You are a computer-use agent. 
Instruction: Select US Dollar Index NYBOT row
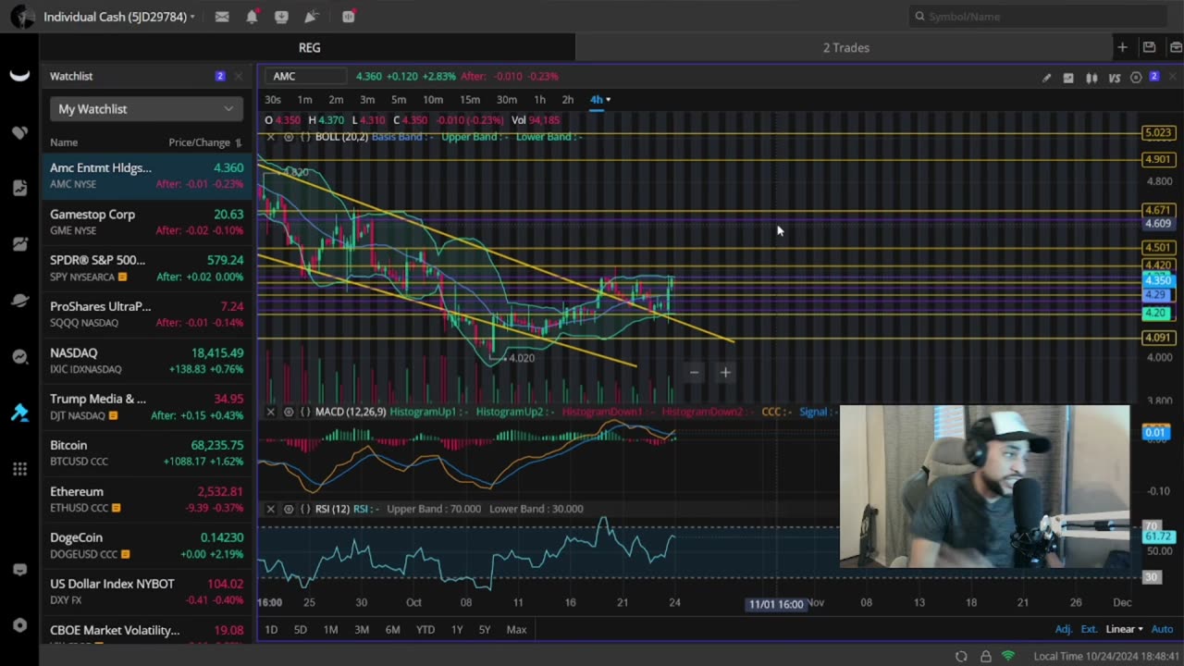(146, 592)
